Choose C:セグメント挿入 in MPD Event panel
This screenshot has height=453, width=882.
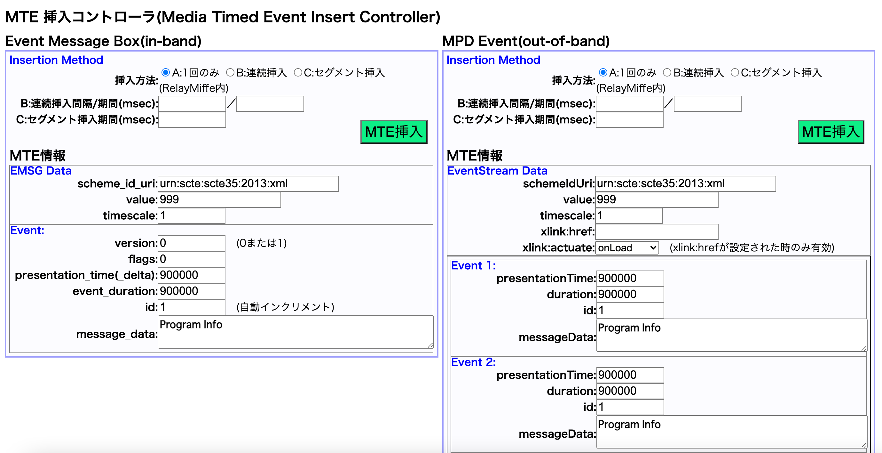click(735, 72)
